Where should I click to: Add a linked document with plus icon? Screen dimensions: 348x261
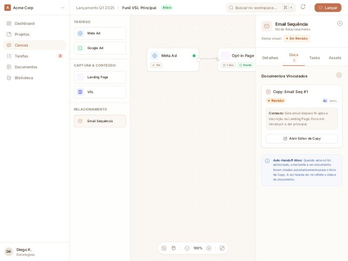click(x=339, y=75)
